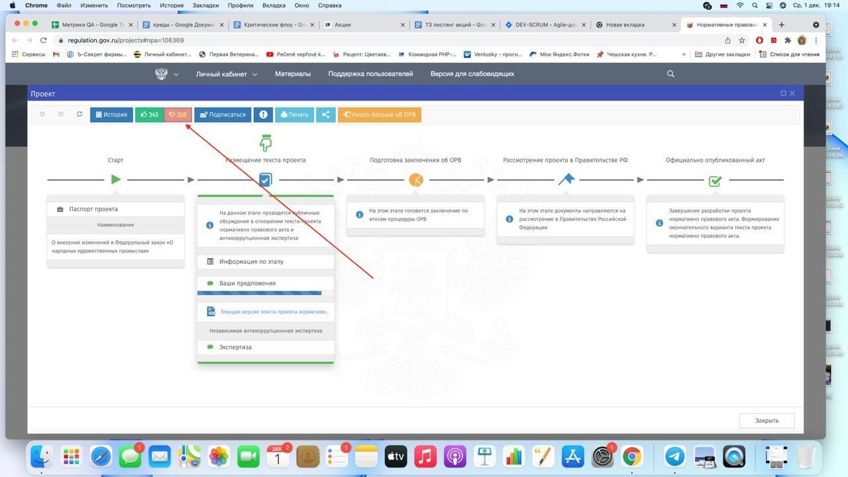Screen dimensions: 848x477
Task: Open the Материалы menu item
Action: 293,74
